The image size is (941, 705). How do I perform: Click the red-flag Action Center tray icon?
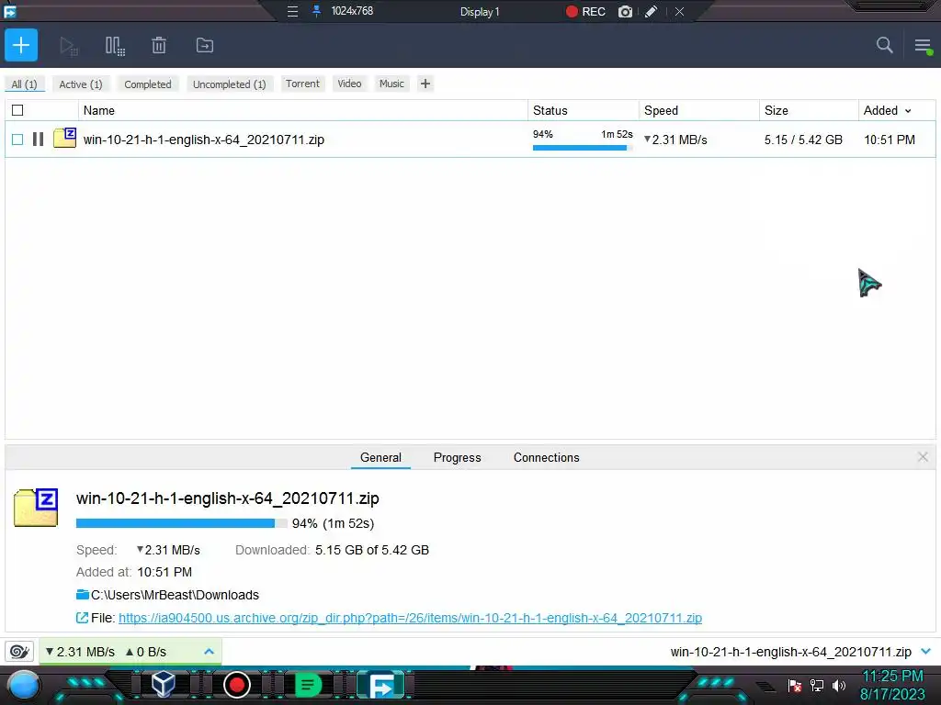point(795,685)
